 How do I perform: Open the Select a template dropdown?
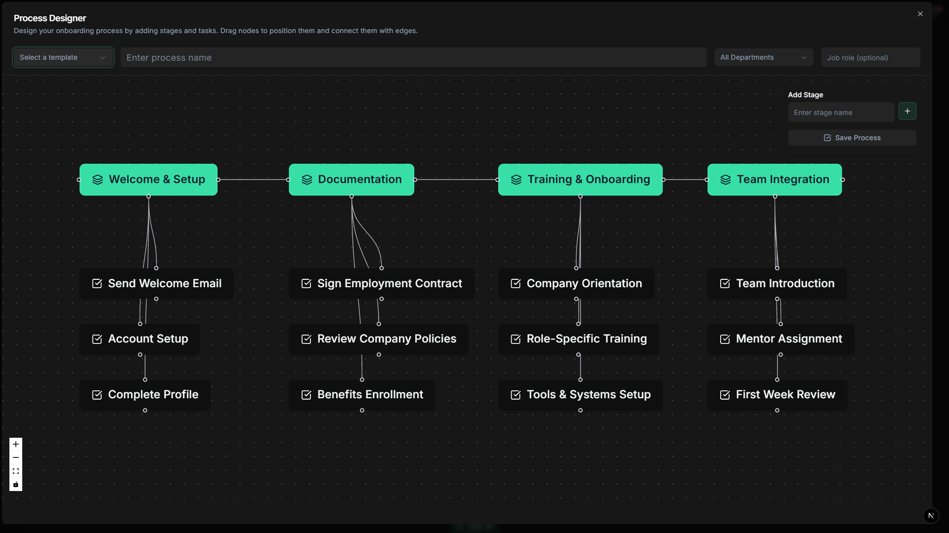pyautogui.click(x=62, y=57)
